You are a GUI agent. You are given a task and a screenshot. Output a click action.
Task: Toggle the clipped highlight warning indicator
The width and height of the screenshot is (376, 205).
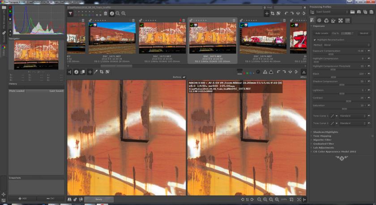(265, 72)
